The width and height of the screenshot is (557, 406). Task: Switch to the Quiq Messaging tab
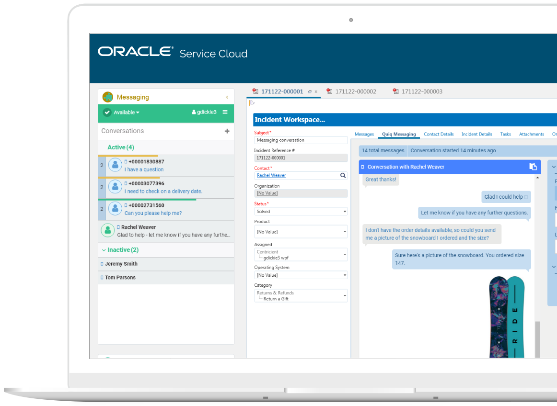[x=398, y=134]
